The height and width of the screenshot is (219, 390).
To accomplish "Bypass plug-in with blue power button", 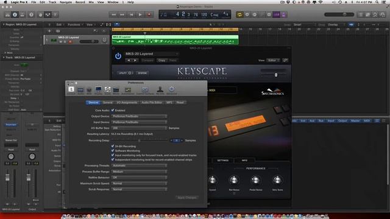I will click(118, 56).
